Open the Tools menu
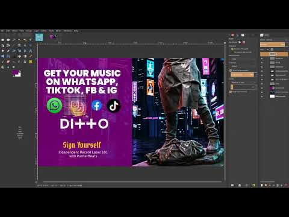 (51, 31)
